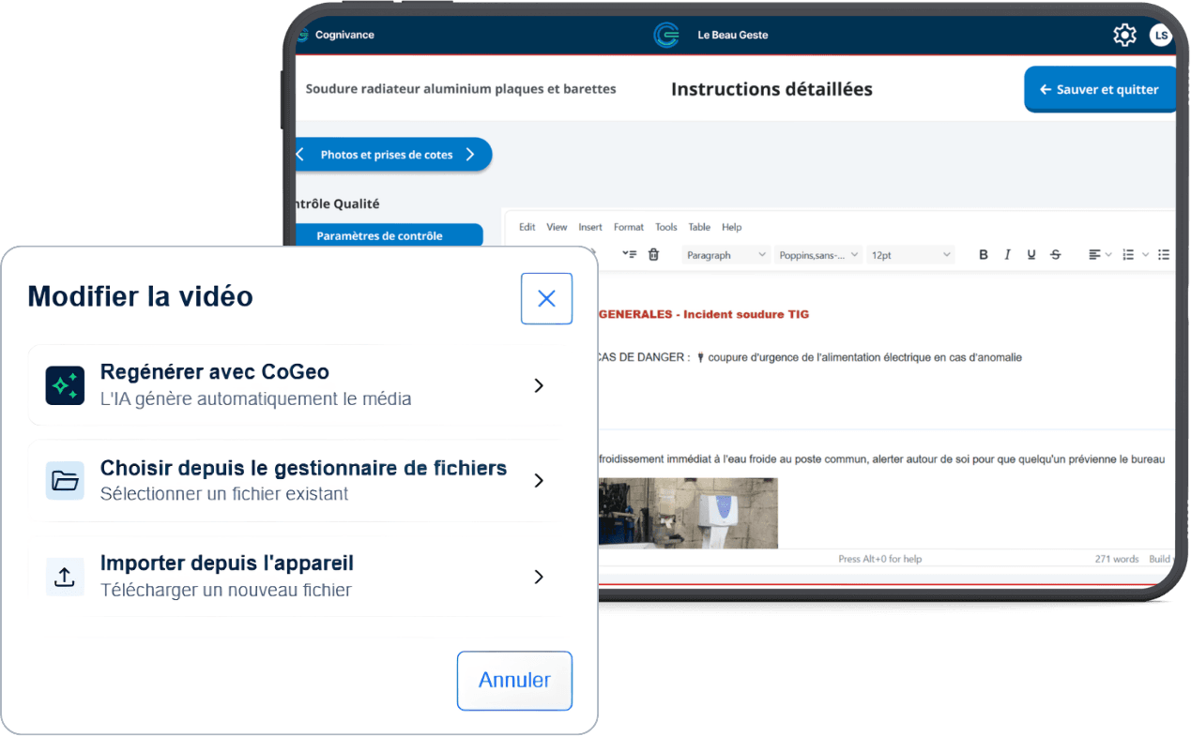Click the trash delete toolbar icon
The height and width of the screenshot is (736, 1191).
(654, 255)
